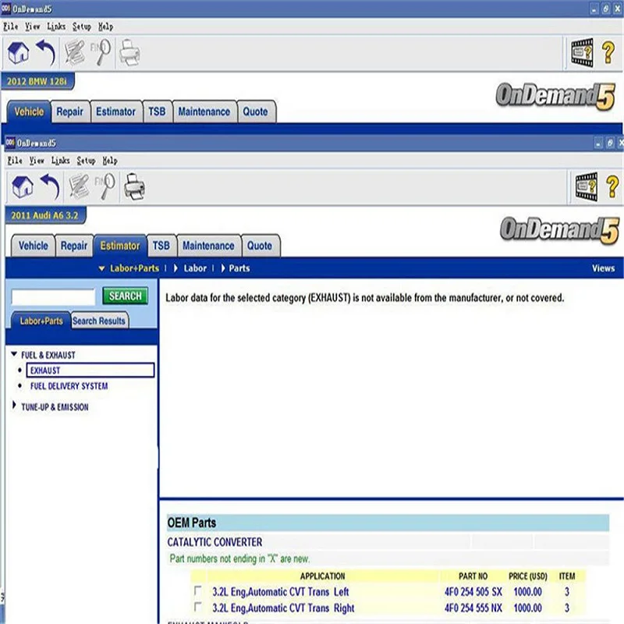The height and width of the screenshot is (624, 624).
Task: Select Estimator tab in Audi window
Action: tap(120, 246)
